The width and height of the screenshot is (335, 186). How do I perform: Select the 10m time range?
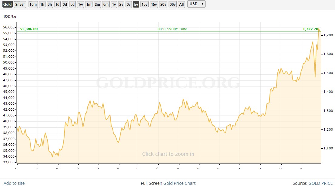coord(33,4)
